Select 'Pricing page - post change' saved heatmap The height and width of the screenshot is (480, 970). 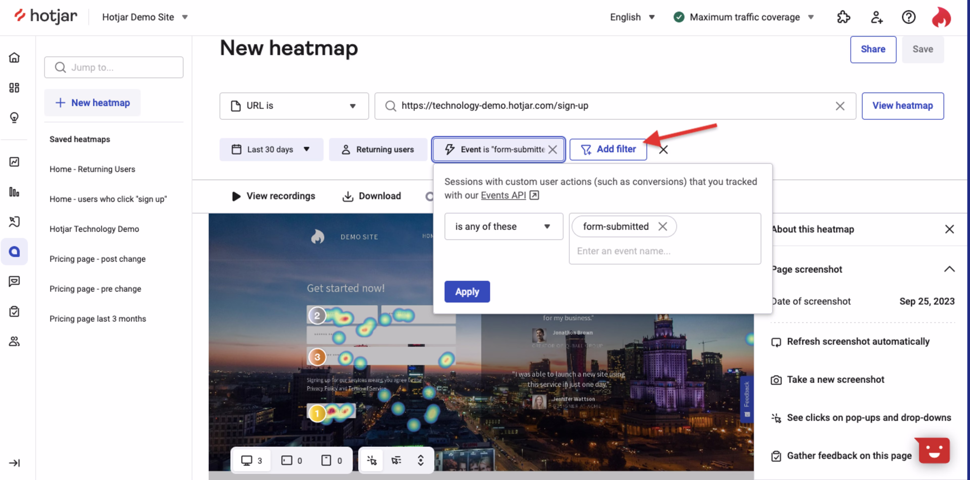pyautogui.click(x=97, y=259)
